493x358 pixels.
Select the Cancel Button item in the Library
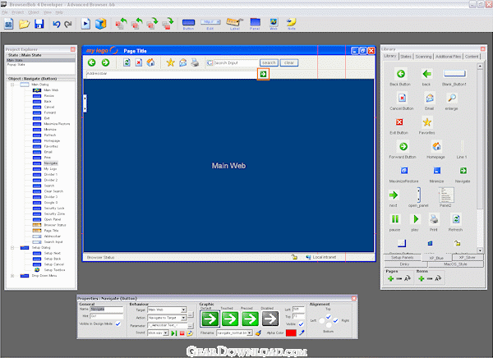pyautogui.click(x=402, y=101)
